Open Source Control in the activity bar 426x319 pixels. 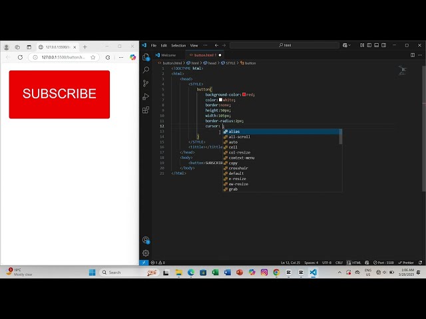146,83
